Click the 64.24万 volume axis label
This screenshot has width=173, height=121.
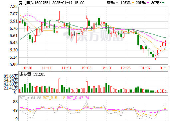[11, 80]
